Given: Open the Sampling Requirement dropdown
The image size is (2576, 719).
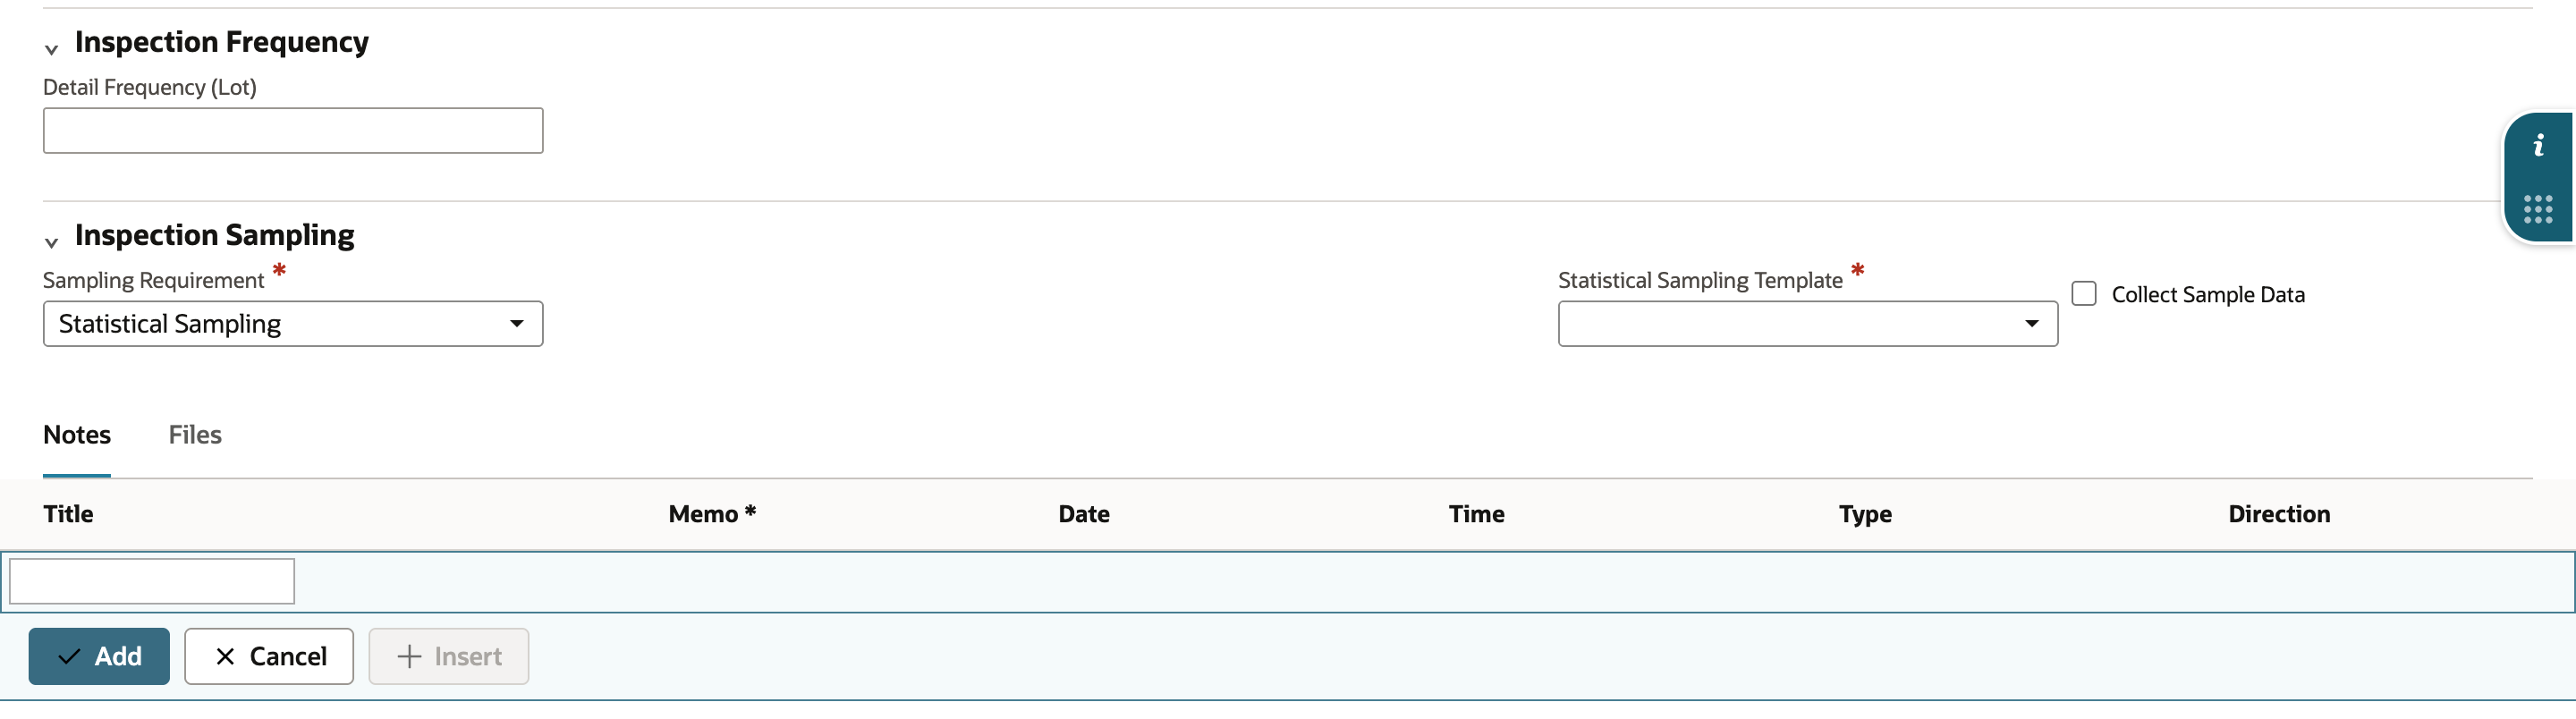Looking at the screenshot, I should pyautogui.click(x=293, y=324).
